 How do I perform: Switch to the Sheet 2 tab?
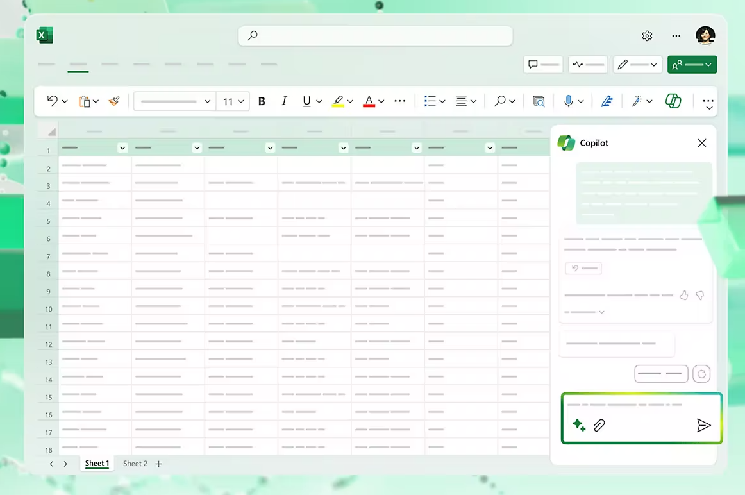pos(135,464)
